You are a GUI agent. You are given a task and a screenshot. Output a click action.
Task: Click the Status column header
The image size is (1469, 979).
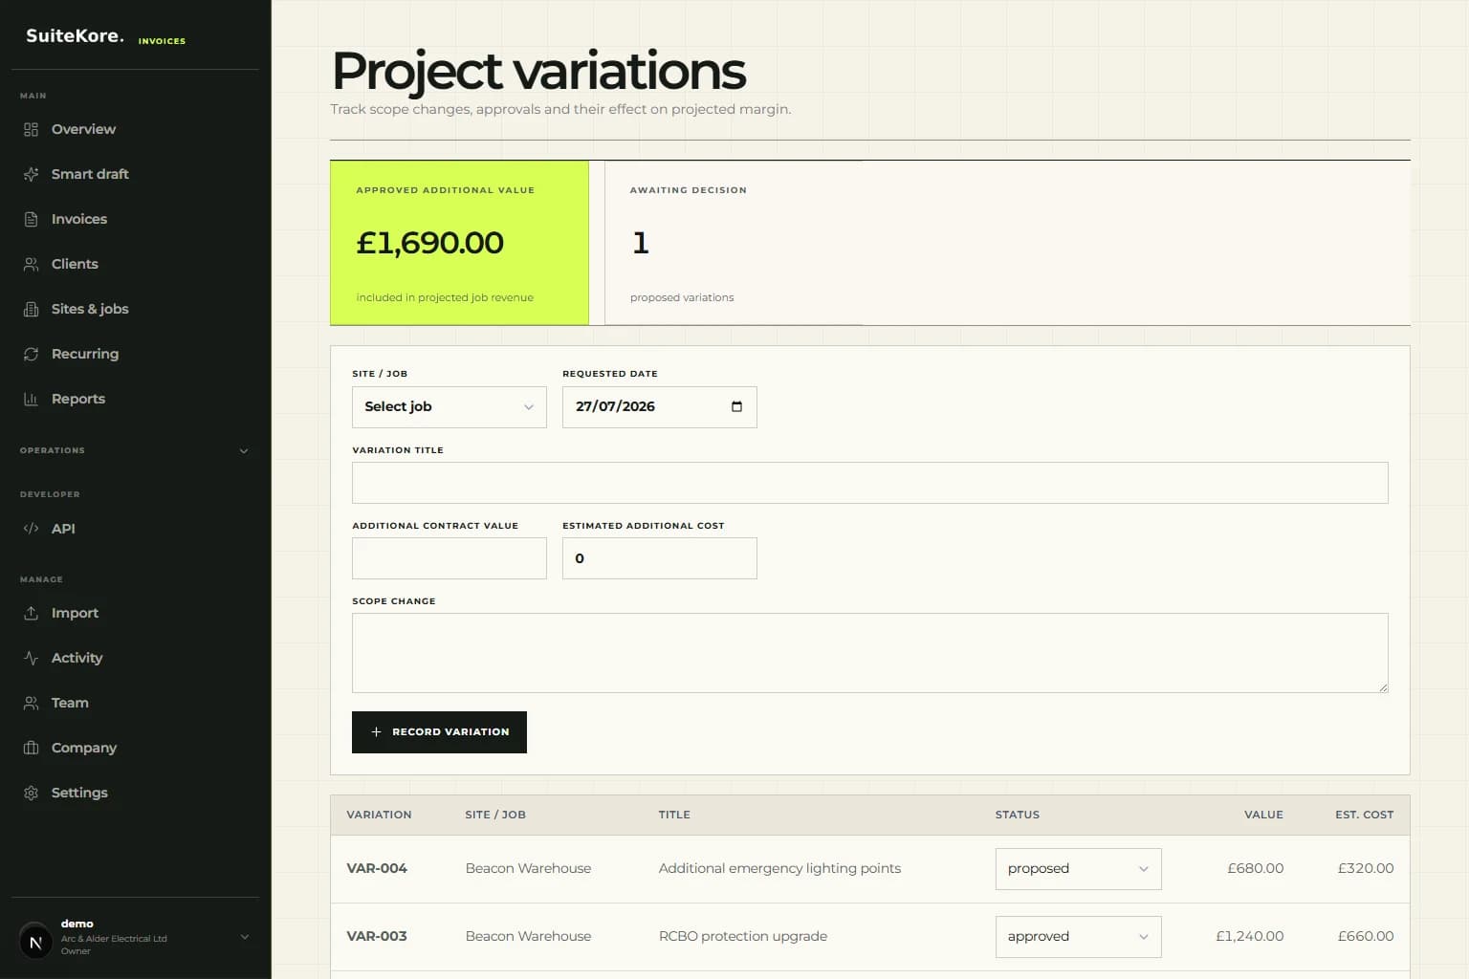pos(1017,815)
